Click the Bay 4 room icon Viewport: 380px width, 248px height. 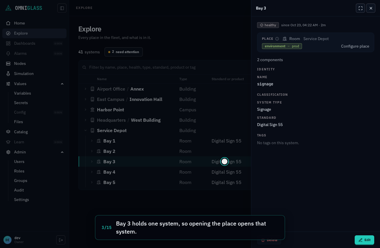coord(99,172)
